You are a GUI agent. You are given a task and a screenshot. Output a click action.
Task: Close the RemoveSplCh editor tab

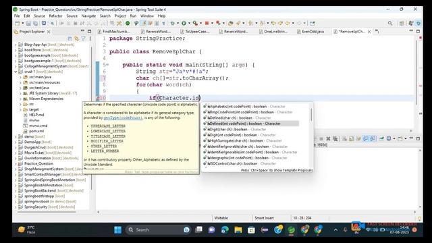click(x=369, y=32)
